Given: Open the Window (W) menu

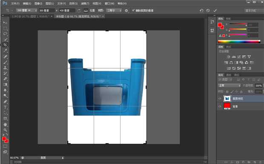Looking at the screenshot, I should [x=109, y=3].
